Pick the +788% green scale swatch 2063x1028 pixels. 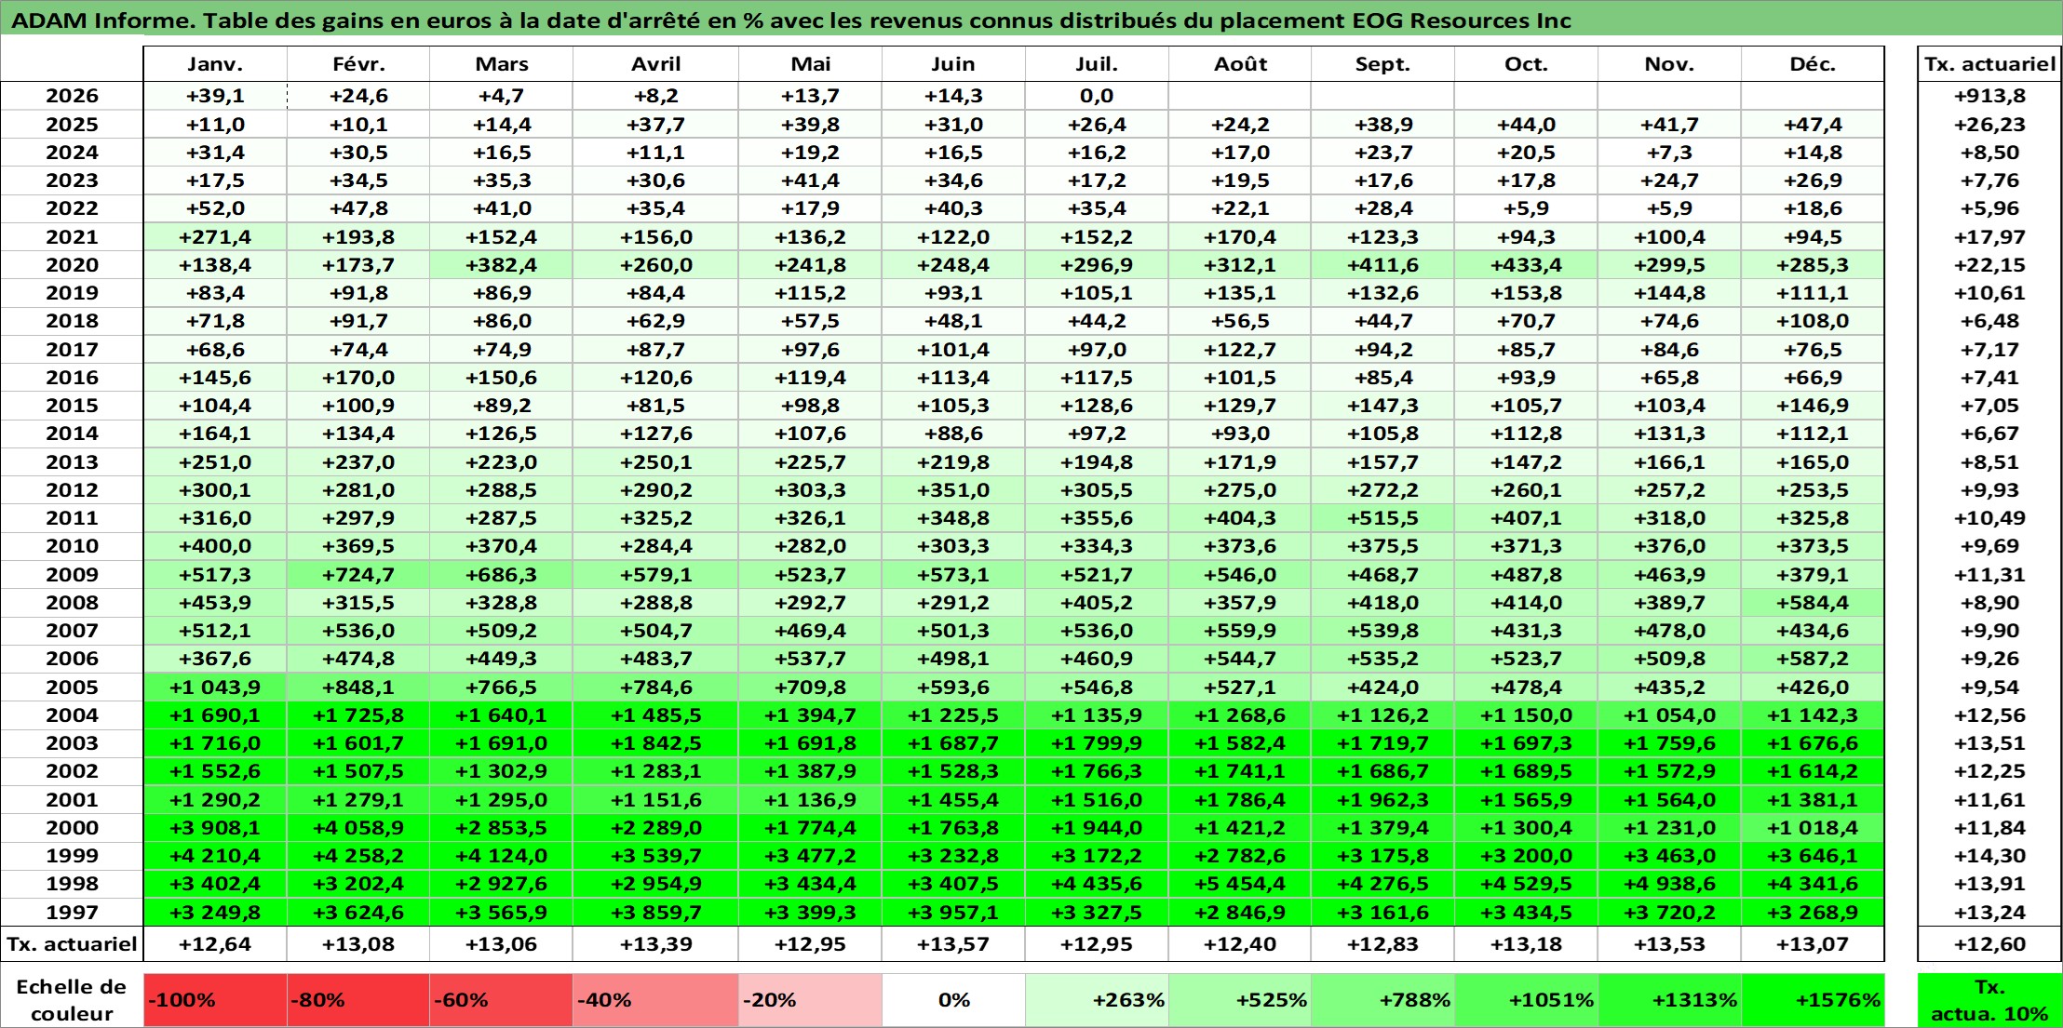1382,1000
